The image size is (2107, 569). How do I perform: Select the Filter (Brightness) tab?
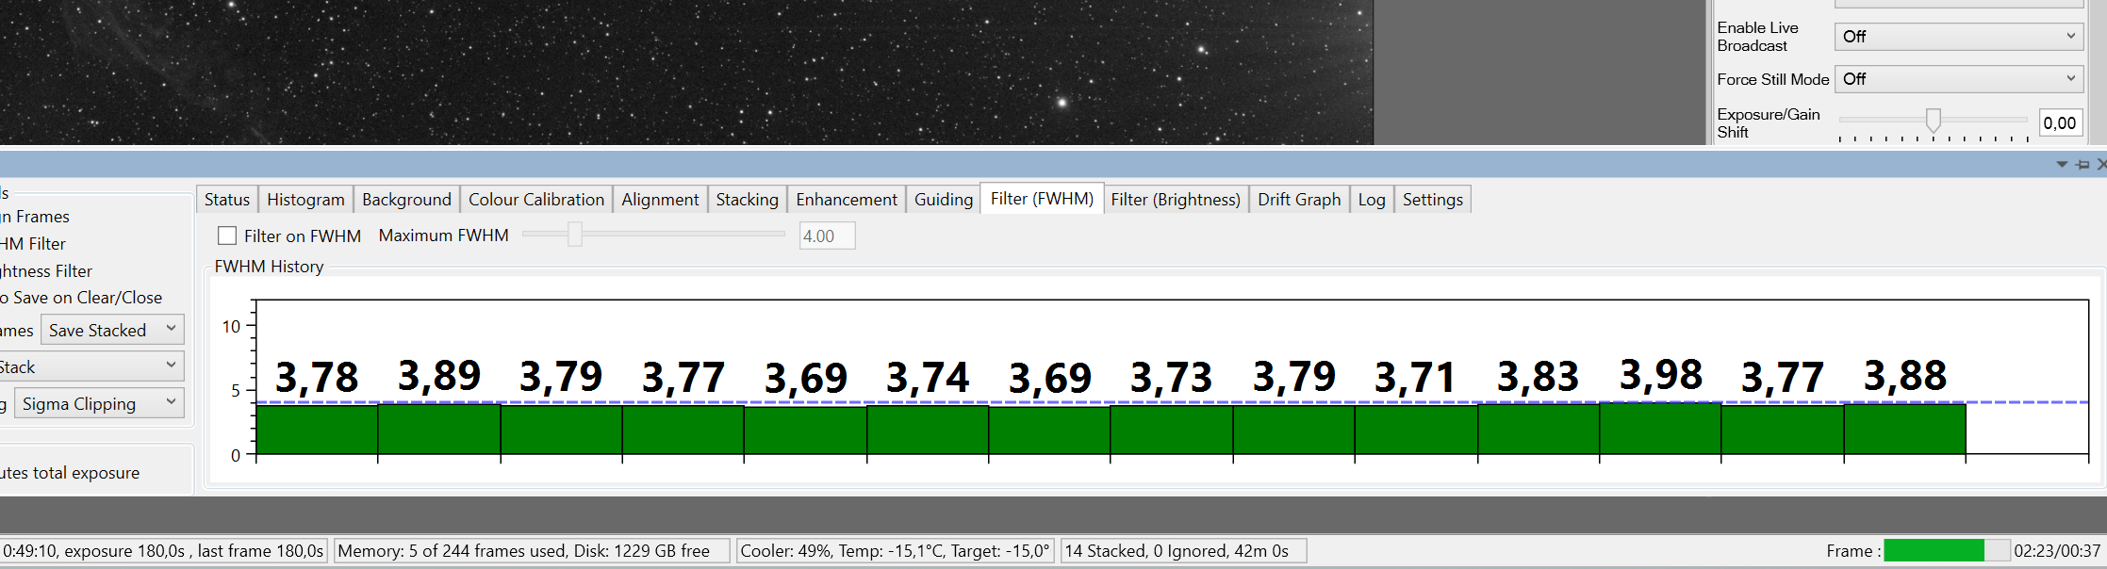click(x=1176, y=200)
